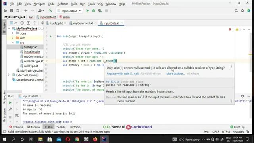Image resolution: width=254 pixels, height=143 pixels.
Task: Open the Tools menu
Action: pyautogui.click(x=91, y=4)
